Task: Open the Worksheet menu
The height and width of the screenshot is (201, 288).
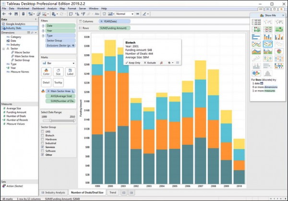Action: point(23,9)
